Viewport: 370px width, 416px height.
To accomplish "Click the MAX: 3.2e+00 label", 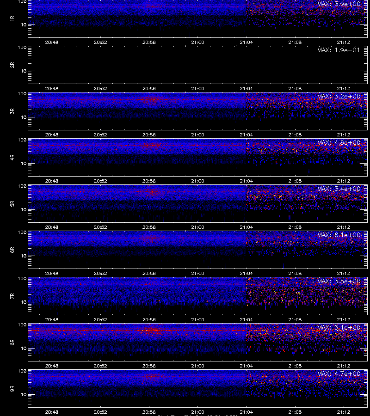I will pos(339,96).
